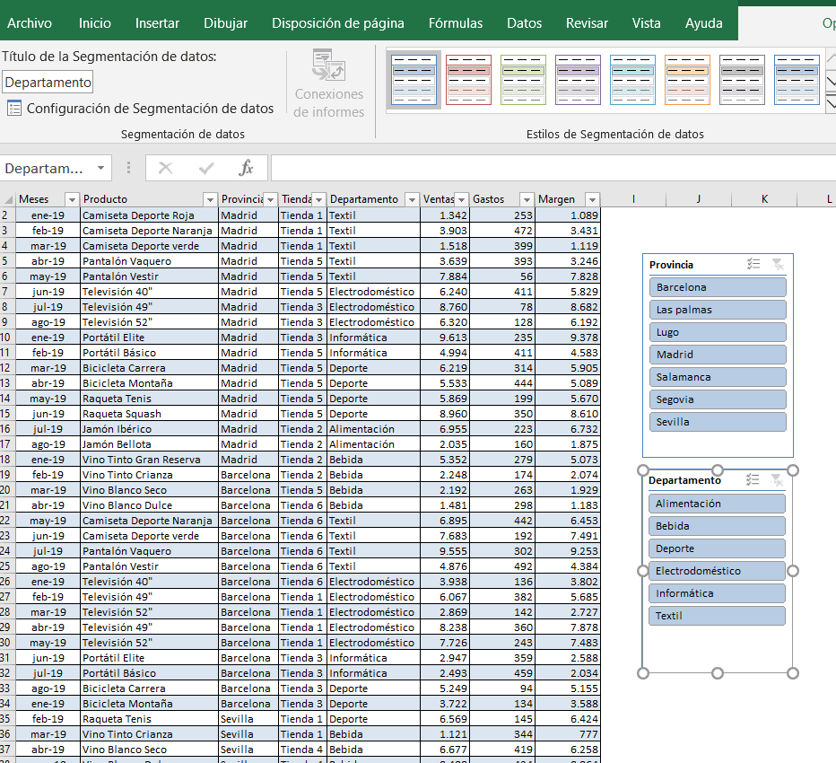This screenshot has width=836, height=763.
Task: Open Configuración de Segmentación de datos
Action: pyautogui.click(x=141, y=109)
